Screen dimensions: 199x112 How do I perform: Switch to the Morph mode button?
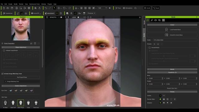(x=156, y=8)
